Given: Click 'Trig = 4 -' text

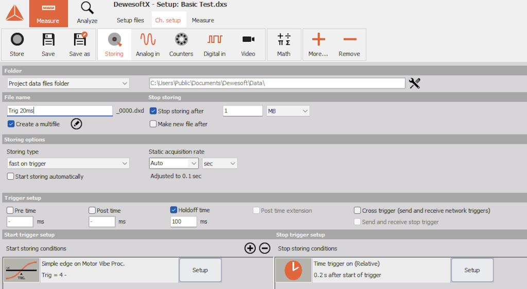Looking at the screenshot, I should pos(54,275).
